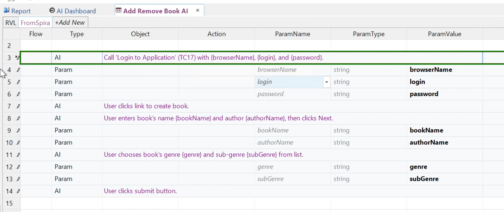
Task: Click the Add Remove Book AI table icon
Action: click(x=119, y=11)
